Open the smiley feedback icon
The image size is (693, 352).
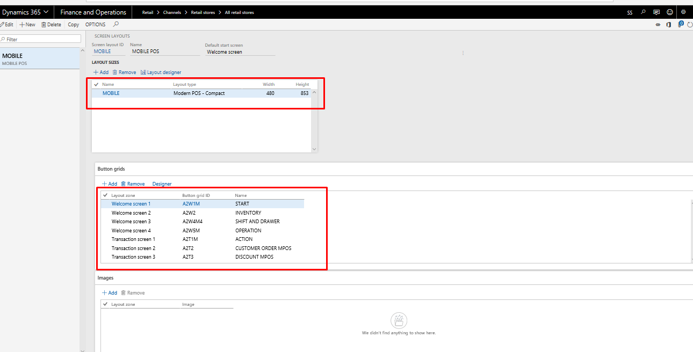[670, 12]
